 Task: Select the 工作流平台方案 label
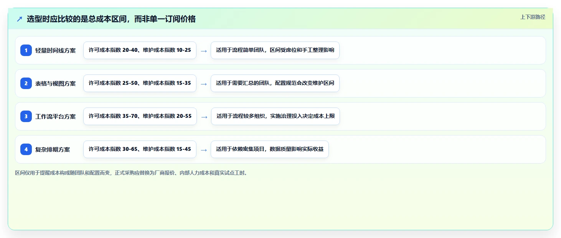[56, 116]
